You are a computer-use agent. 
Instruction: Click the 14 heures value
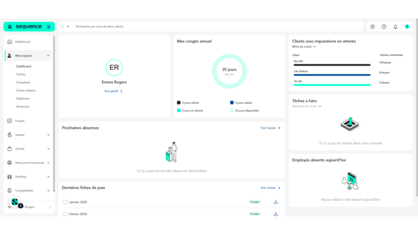385,63
